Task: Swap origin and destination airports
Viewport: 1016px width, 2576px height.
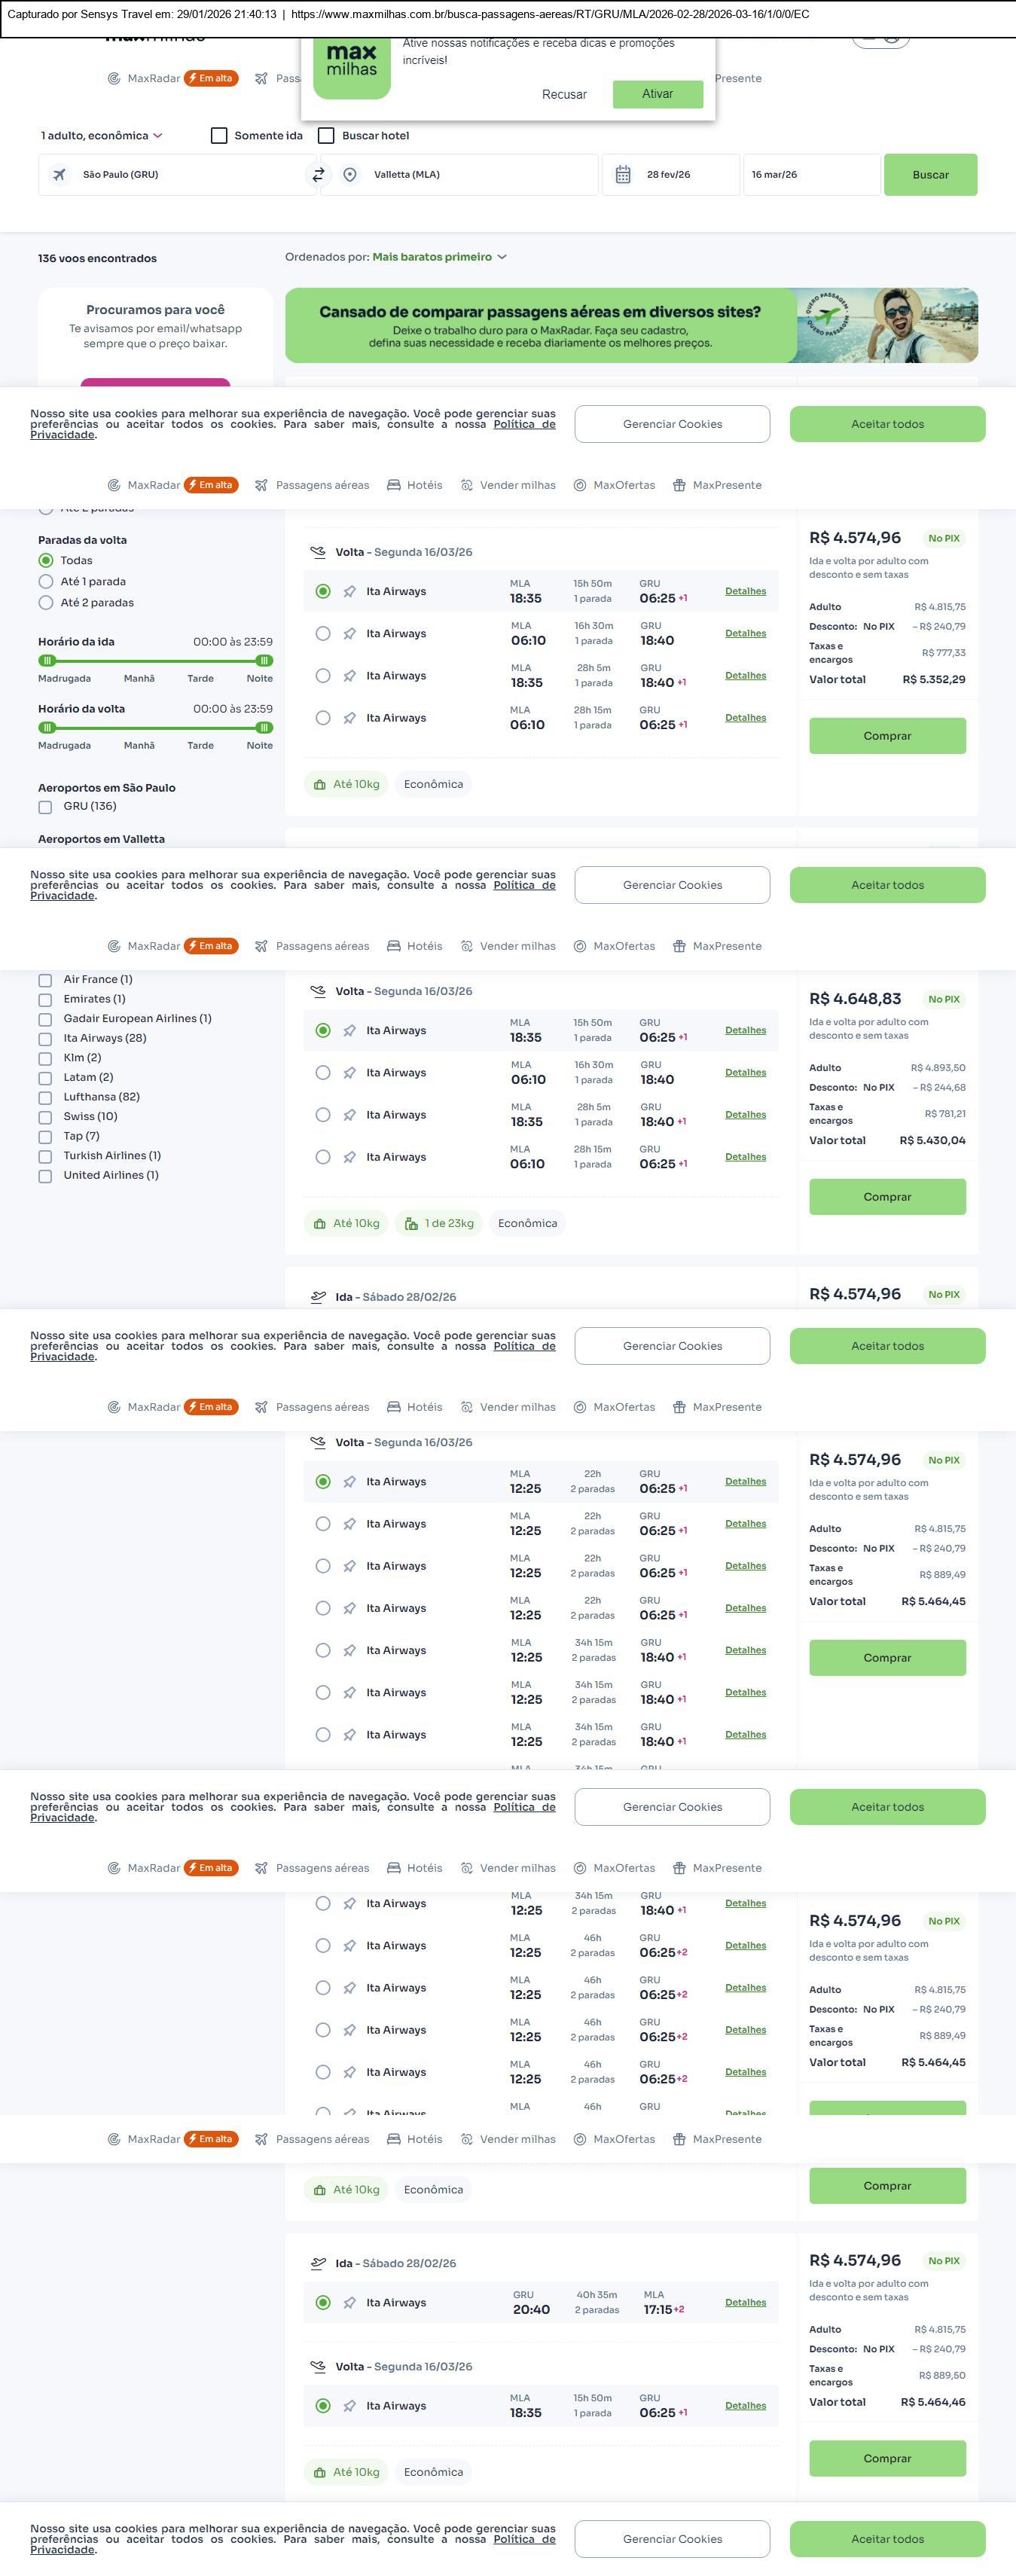Action: point(318,175)
